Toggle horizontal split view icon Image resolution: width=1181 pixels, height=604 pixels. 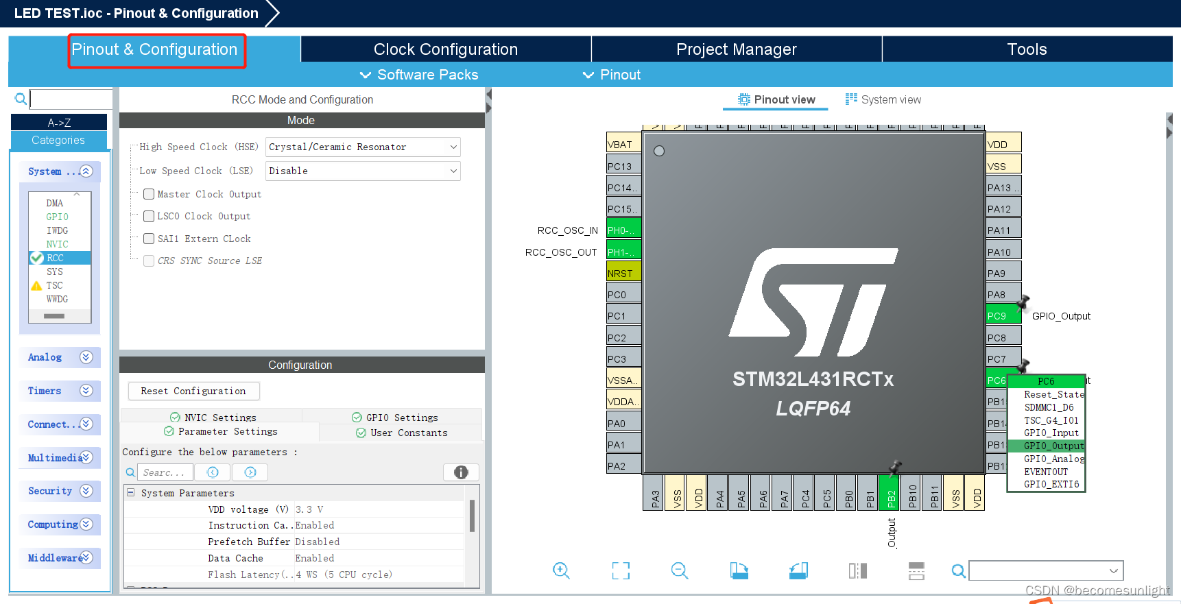coord(916,570)
